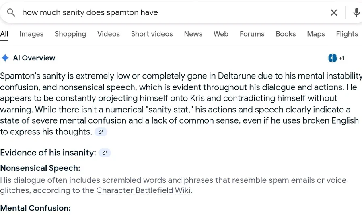
Task: Show the +1 additional sources
Action: pos(341,58)
